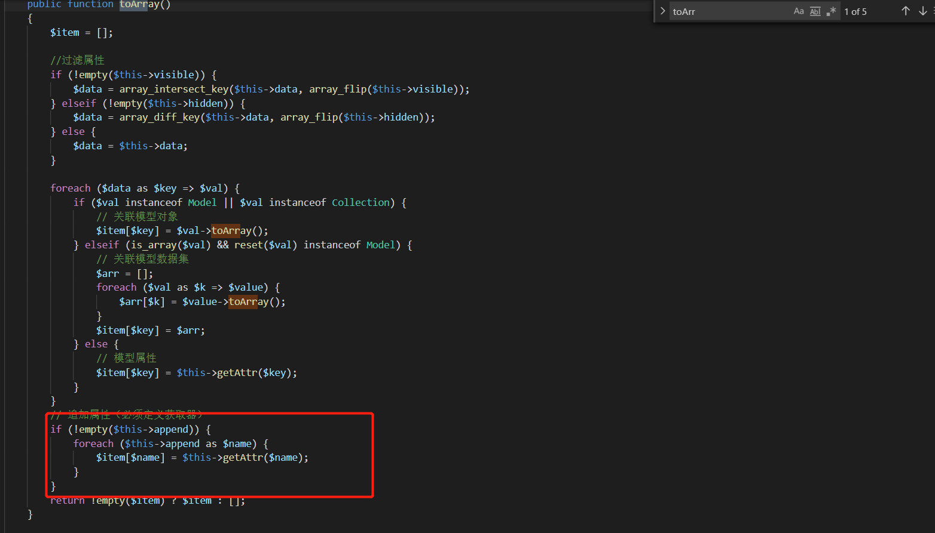
Task: Click toArray in the $item[$key] = $val line
Action: coord(231,231)
